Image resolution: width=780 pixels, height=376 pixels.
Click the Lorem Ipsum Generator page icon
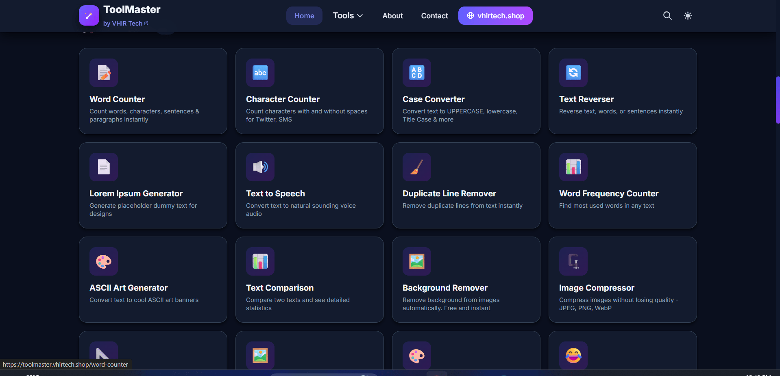[104, 167]
